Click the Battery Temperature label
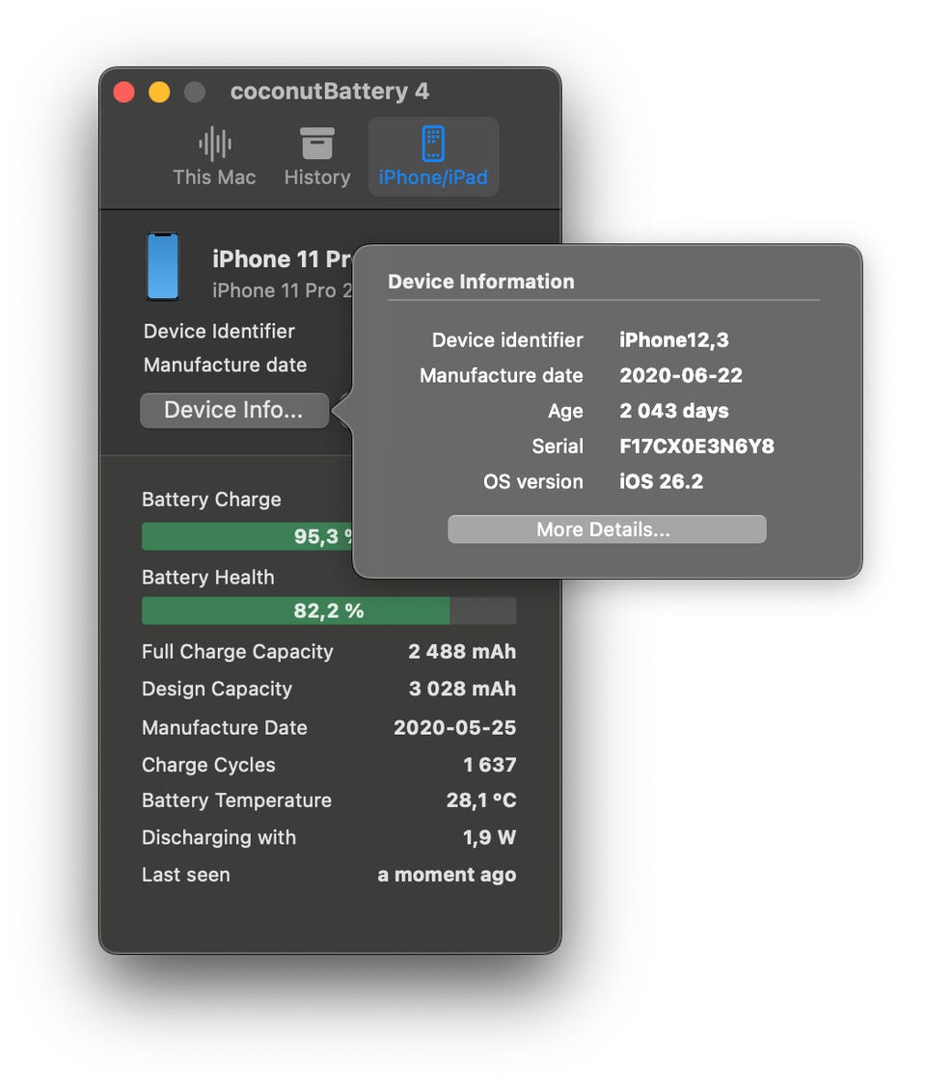This screenshot has width=926, height=1085. [x=236, y=800]
